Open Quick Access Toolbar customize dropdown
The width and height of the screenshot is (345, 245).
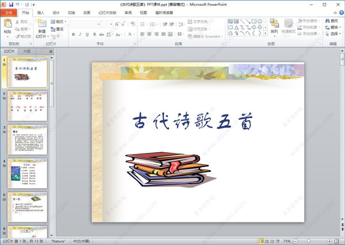pos(34,5)
